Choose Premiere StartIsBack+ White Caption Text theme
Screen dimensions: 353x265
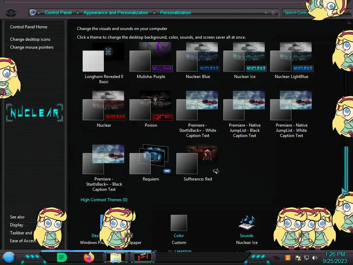coord(198,115)
